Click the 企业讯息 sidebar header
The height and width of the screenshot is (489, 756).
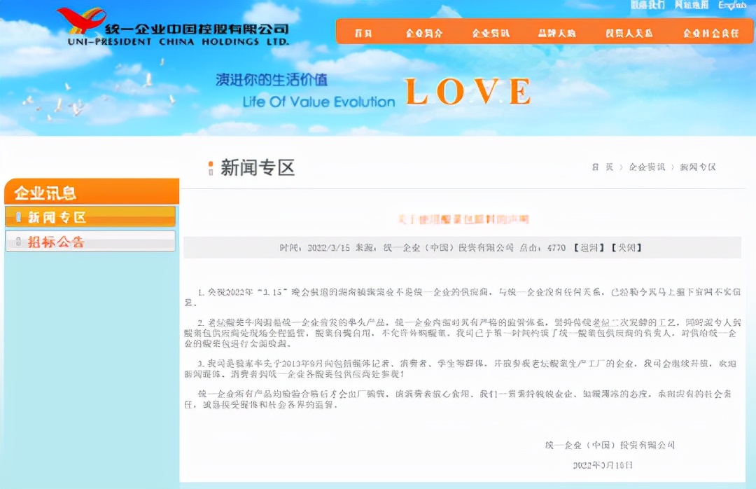(92, 192)
